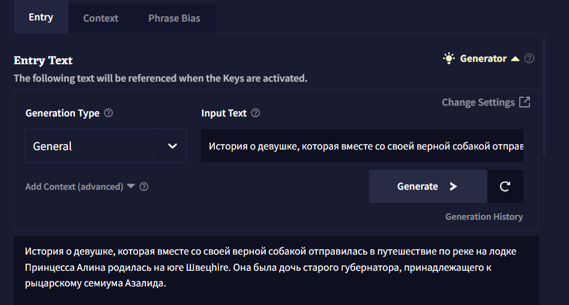The width and height of the screenshot is (569, 305).
Task: Collapse the Generator panel arrow
Action: point(515,59)
